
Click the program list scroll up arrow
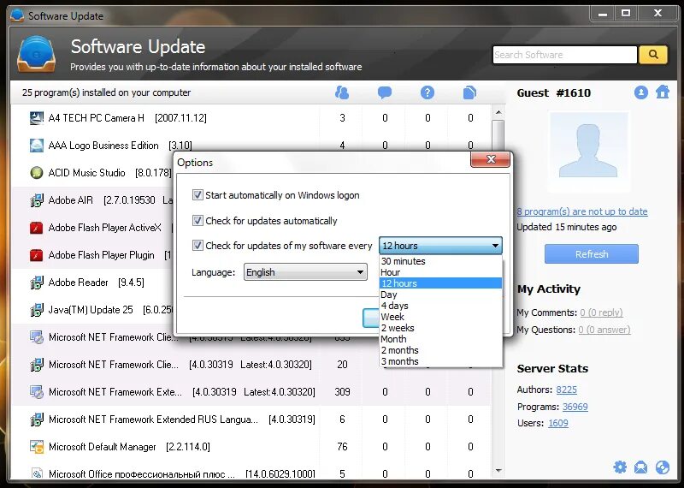coord(498,112)
